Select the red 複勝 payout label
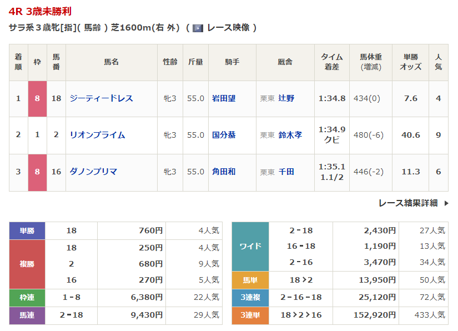 (27, 264)
